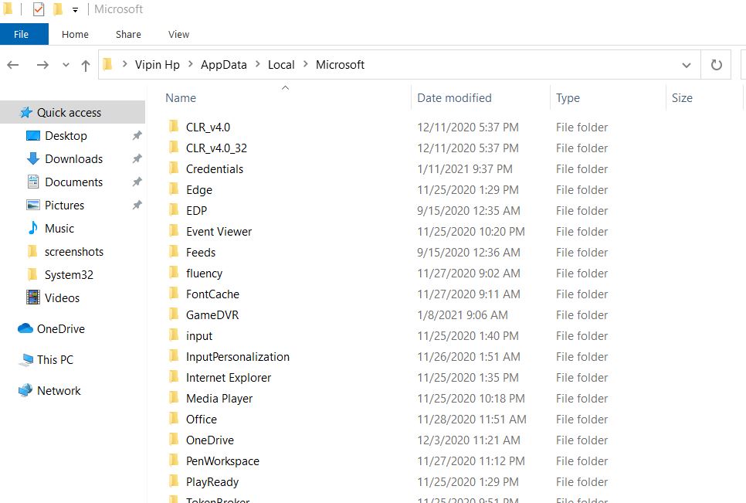Click the CLR_v4.0 folder icon
The image size is (746, 503).
click(x=174, y=127)
